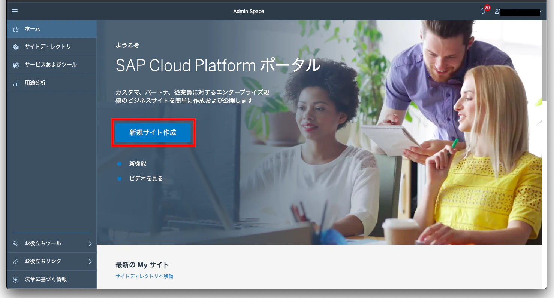Expand the お役立ちリンク chevron
This screenshot has width=554, height=298.
90,261
